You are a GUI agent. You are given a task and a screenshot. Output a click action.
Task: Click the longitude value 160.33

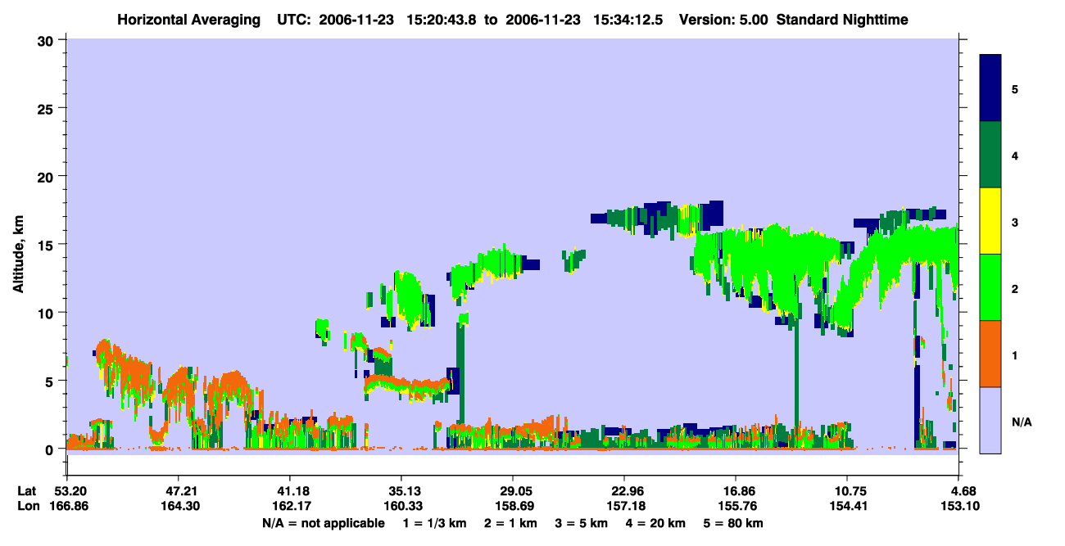pos(401,507)
